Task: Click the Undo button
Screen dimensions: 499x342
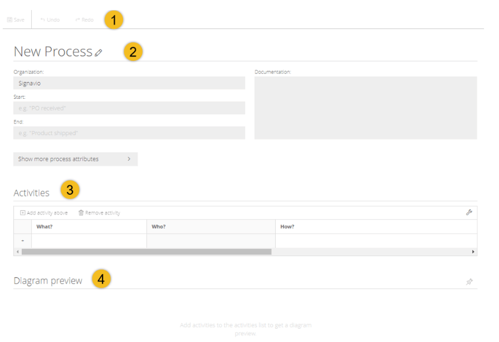Action: tap(50, 20)
